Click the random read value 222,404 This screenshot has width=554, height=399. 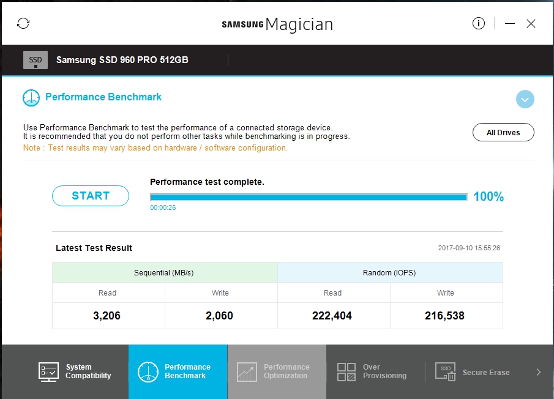coord(332,316)
